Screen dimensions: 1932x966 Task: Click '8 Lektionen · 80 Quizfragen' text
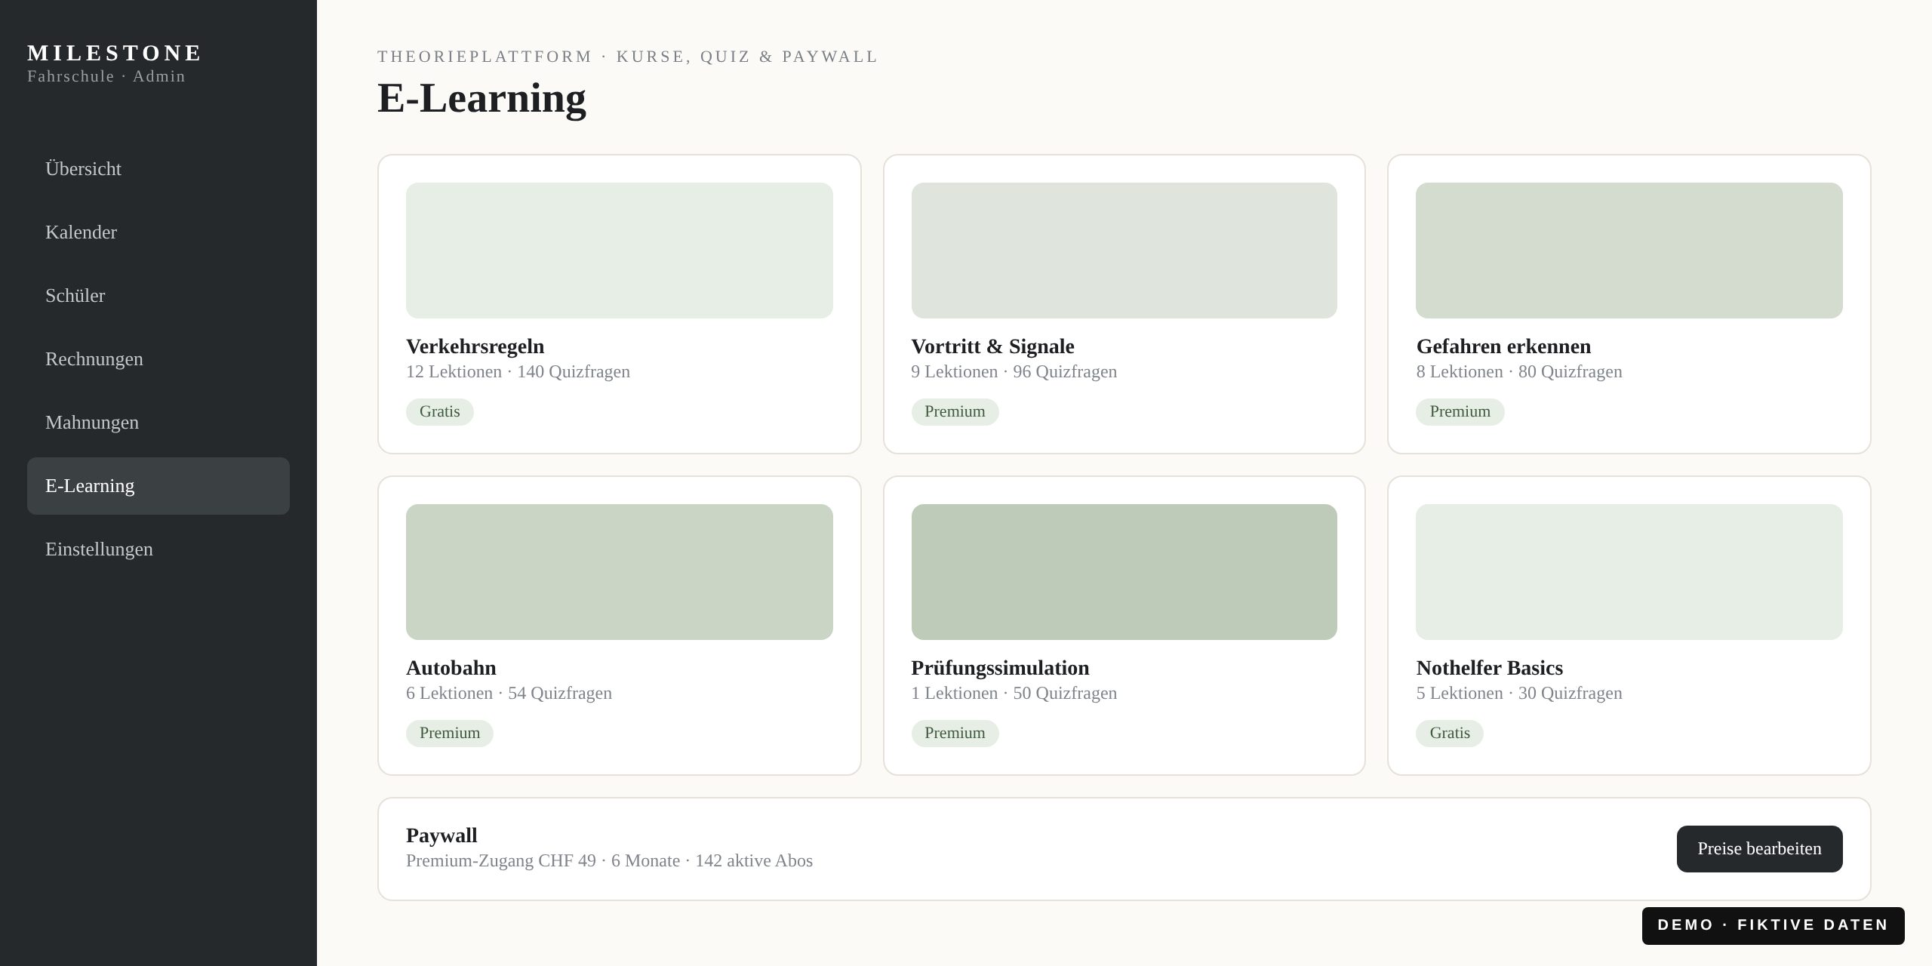click(1518, 372)
